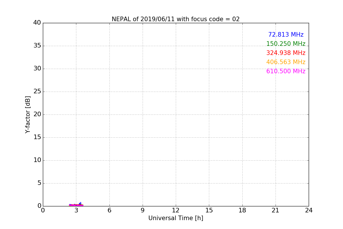The height and width of the screenshot is (229, 343).
Task: Click the y-axis tick label 5
Action: click(x=39, y=183)
